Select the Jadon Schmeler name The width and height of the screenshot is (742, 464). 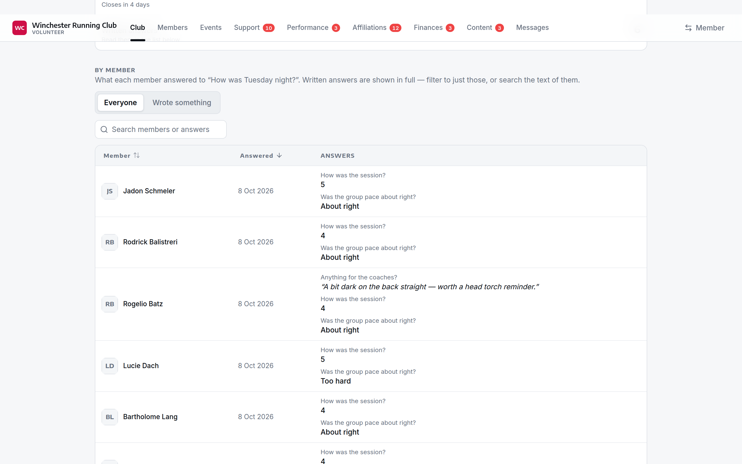[149, 191]
